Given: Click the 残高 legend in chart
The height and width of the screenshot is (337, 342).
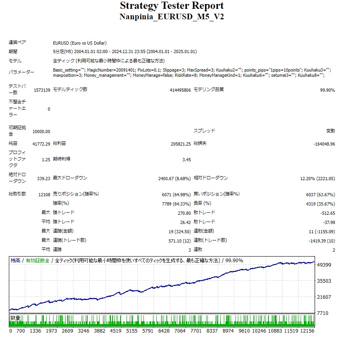Looking at the screenshot, I should (x=16, y=260).
